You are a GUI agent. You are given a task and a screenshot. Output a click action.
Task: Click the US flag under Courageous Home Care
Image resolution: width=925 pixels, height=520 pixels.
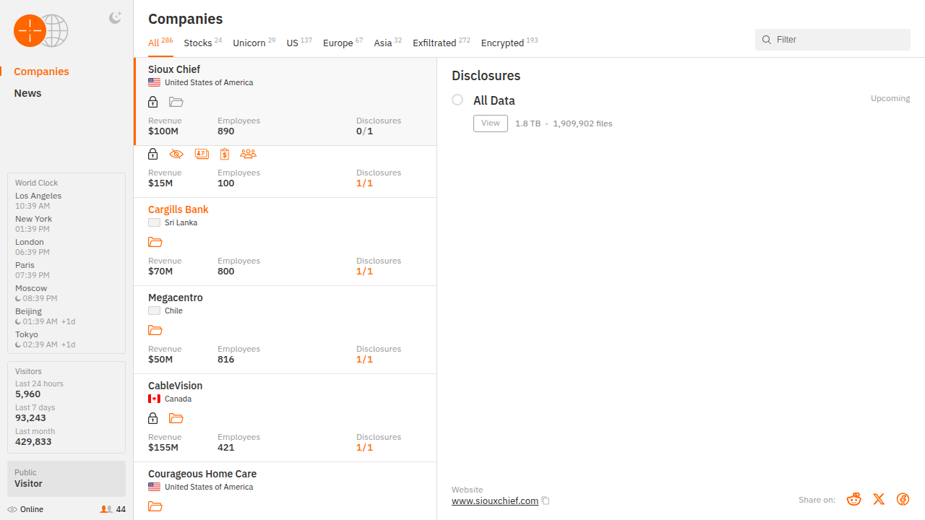(154, 487)
